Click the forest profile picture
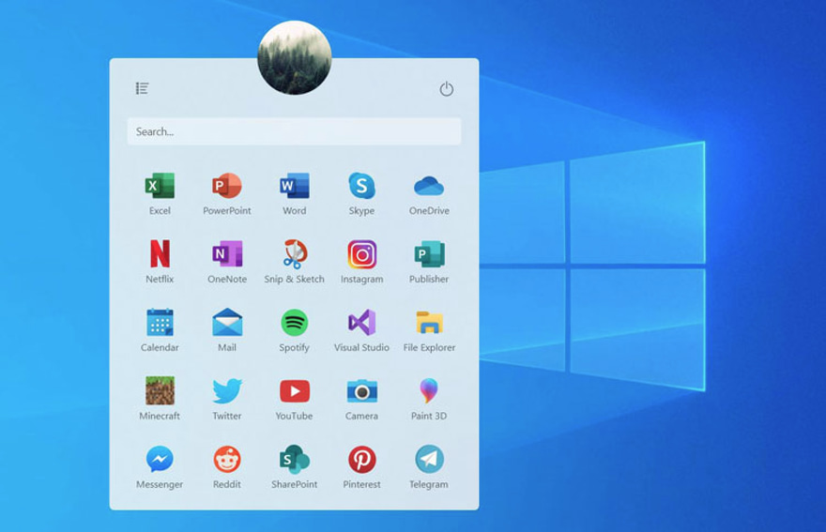The width and height of the screenshot is (826, 532). (294, 58)
